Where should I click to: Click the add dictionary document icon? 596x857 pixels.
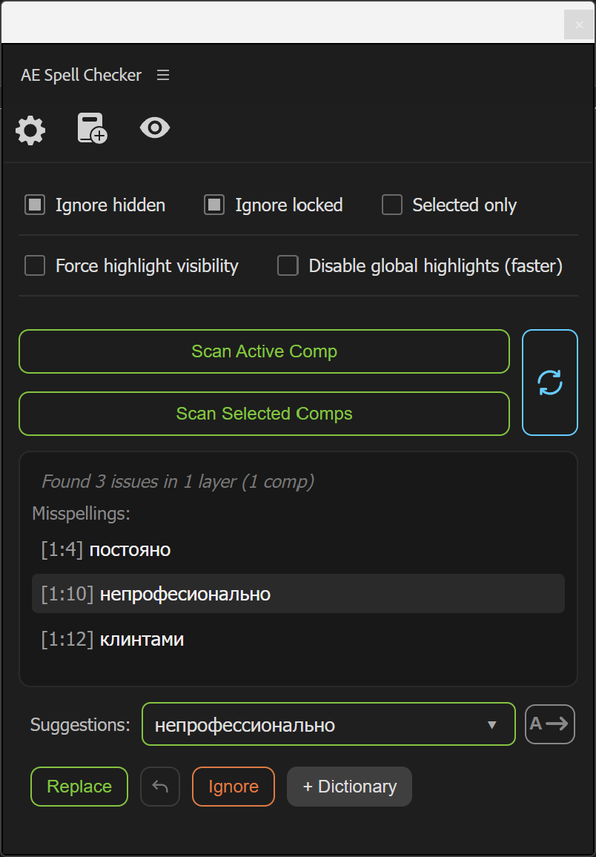click(93, 128)
